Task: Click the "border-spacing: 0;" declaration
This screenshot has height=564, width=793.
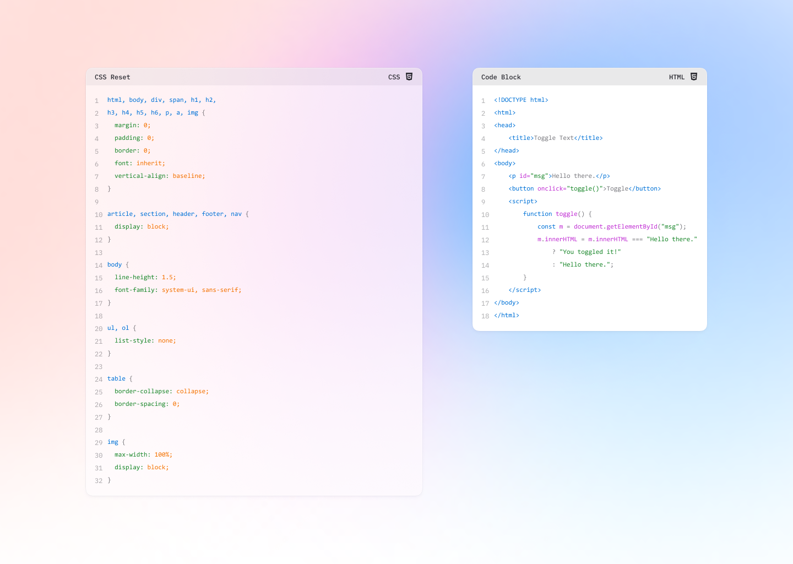Action: 147,404
